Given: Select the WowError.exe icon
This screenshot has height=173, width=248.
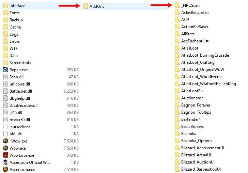Looking at the screenshot, I should pos(5,155).
